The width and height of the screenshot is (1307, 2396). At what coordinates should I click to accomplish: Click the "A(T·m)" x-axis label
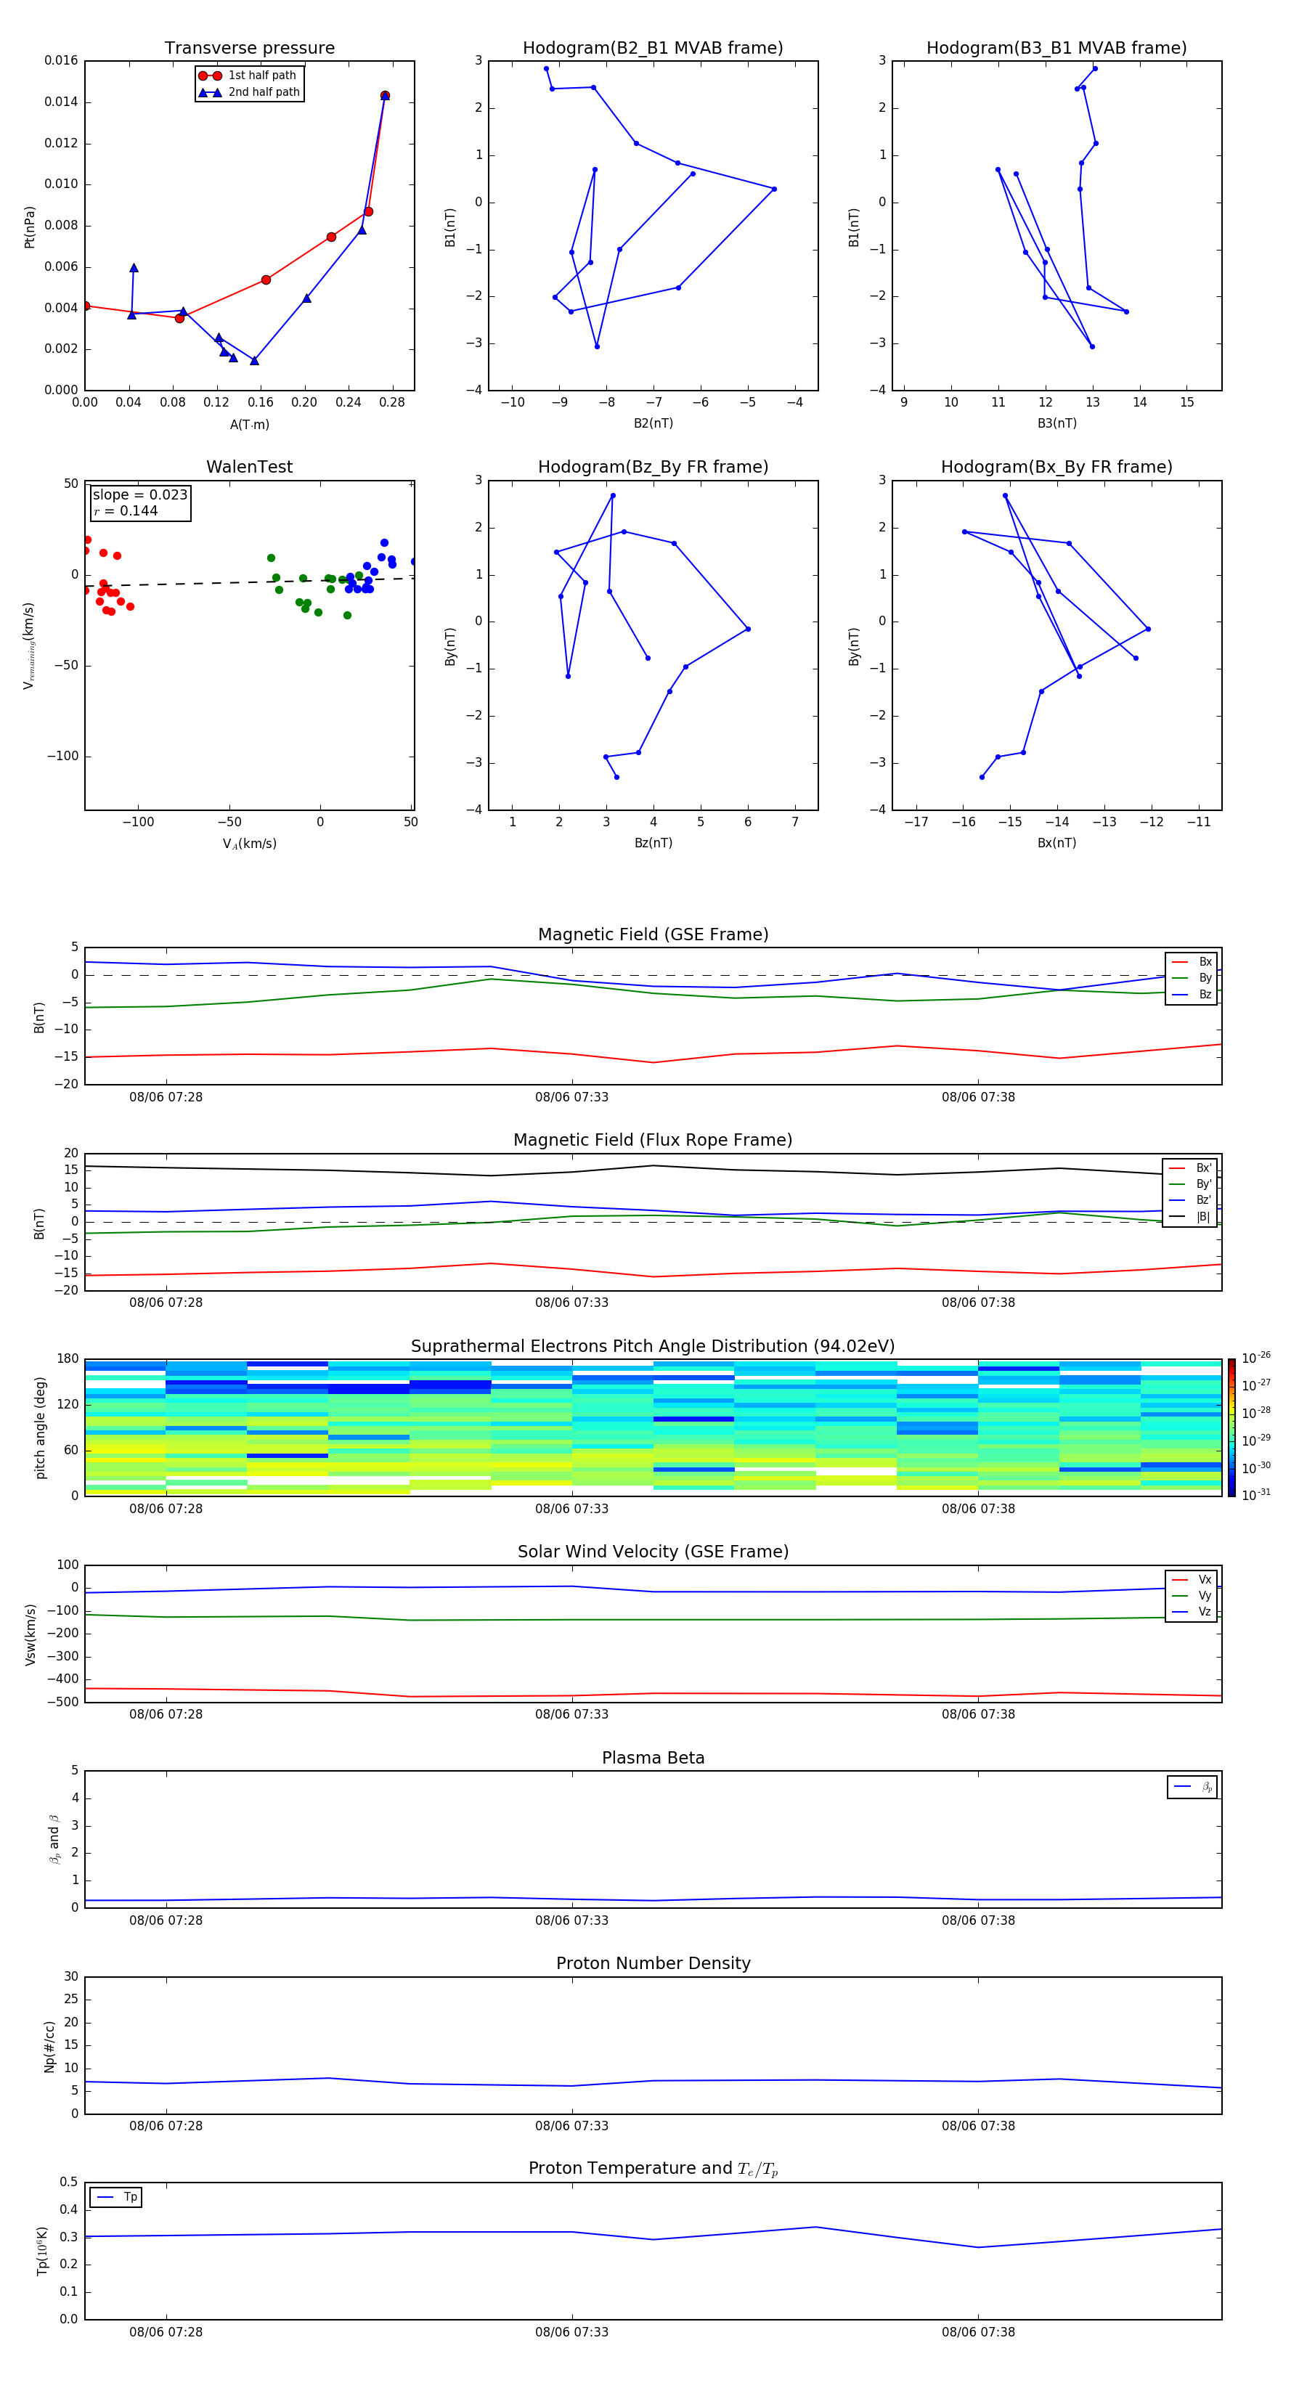(249, 425)
